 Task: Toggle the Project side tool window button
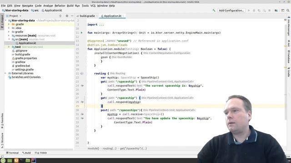pos(2,21)
